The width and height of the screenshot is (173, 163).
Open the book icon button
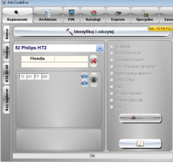(140, 144)
